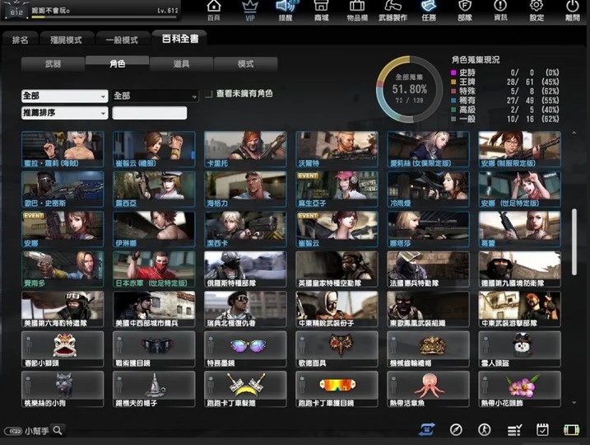Select the 娜塔莎 character card

[x=428, y=229]
